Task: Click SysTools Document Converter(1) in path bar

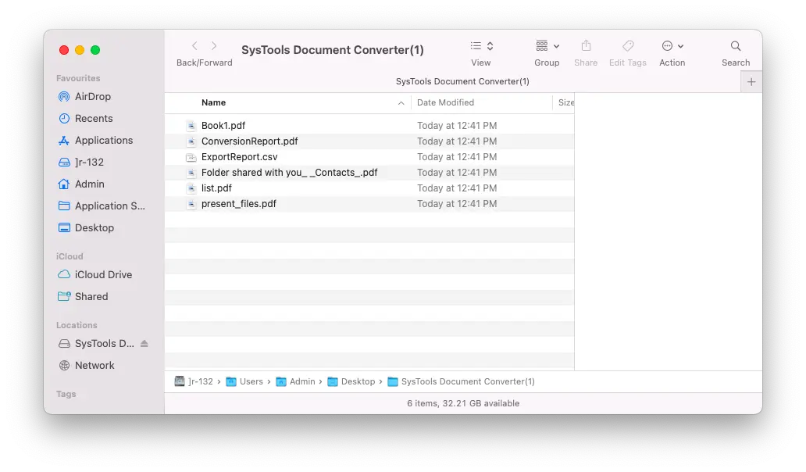Action: click(x=461, y=381)
